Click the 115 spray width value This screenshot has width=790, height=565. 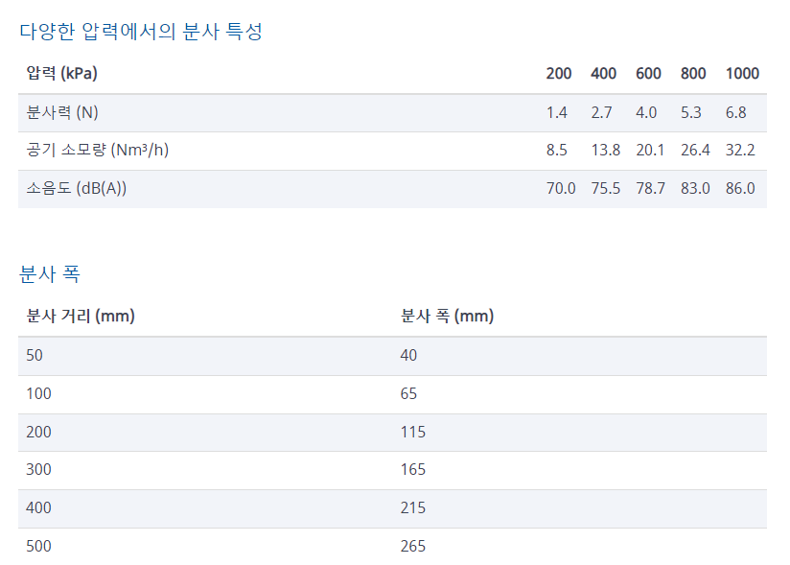[x=413, y=432]
